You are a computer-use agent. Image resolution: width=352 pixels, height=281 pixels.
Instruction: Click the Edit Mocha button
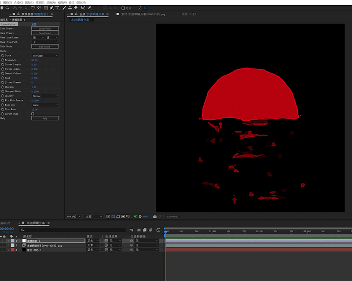tap(45, 47)
